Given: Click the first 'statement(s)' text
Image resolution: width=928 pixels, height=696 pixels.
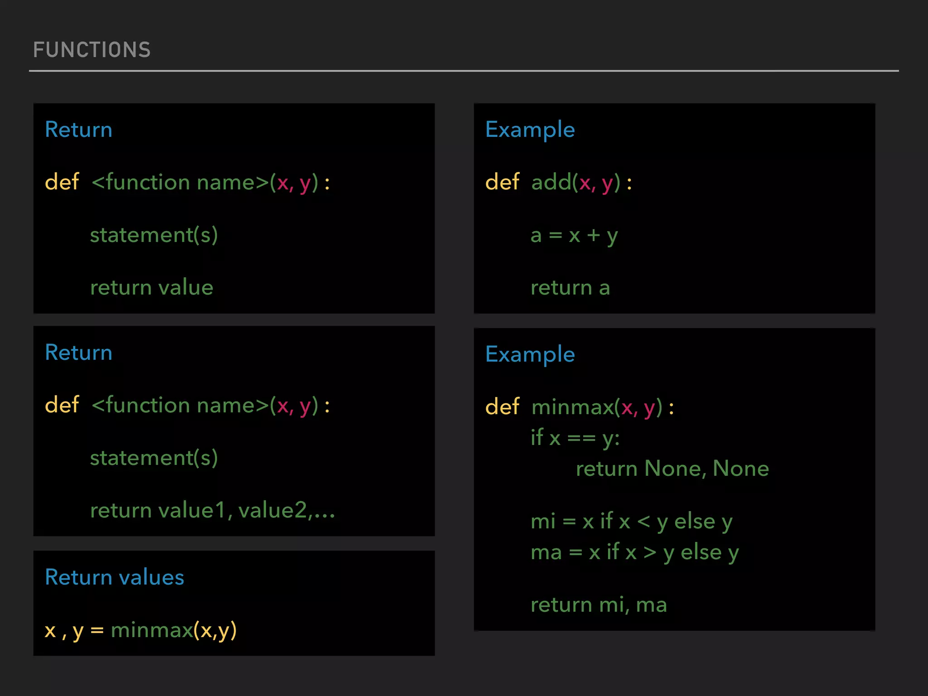Looking at the screenshot, I should point(154,235).
